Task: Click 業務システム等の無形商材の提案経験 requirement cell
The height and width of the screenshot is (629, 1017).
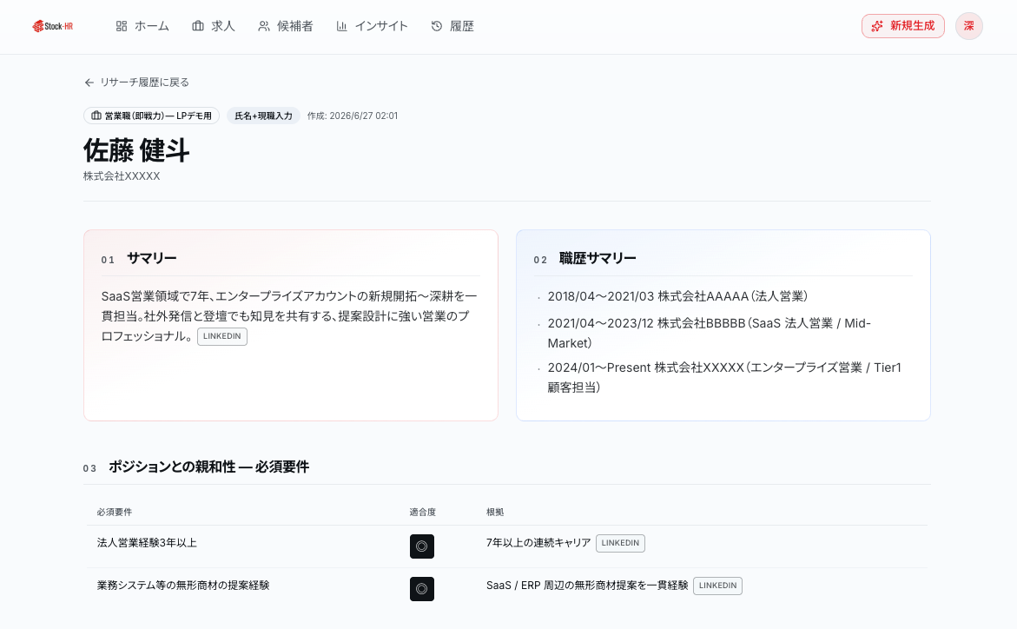Action: (183, 585)
